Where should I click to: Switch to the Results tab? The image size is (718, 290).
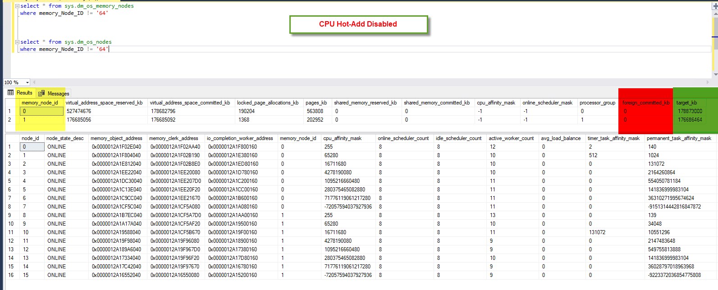click(24, 93)
